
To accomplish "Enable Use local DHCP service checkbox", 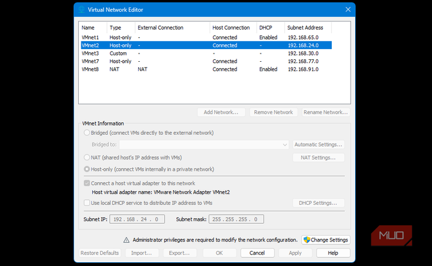I will (x=87, y=203).
